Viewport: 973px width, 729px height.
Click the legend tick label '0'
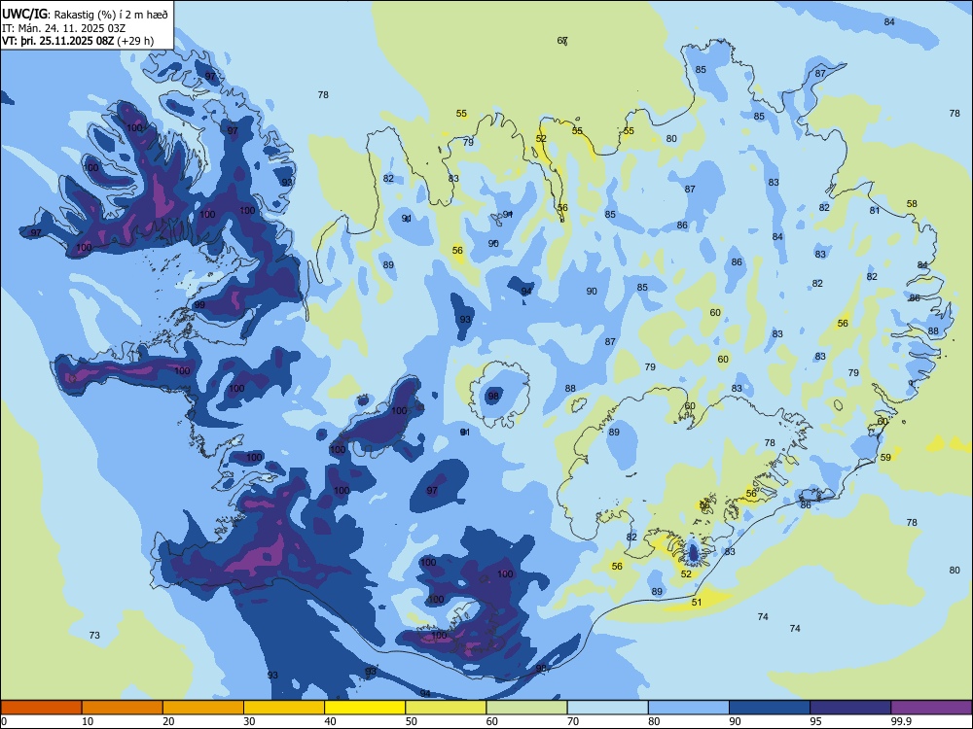4,721
